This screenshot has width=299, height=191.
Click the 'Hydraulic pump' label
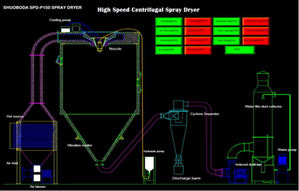tap(153, 152)
